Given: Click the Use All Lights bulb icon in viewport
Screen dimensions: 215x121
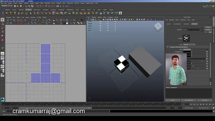Looking at the screenshot, I should [x=129, y=19].
